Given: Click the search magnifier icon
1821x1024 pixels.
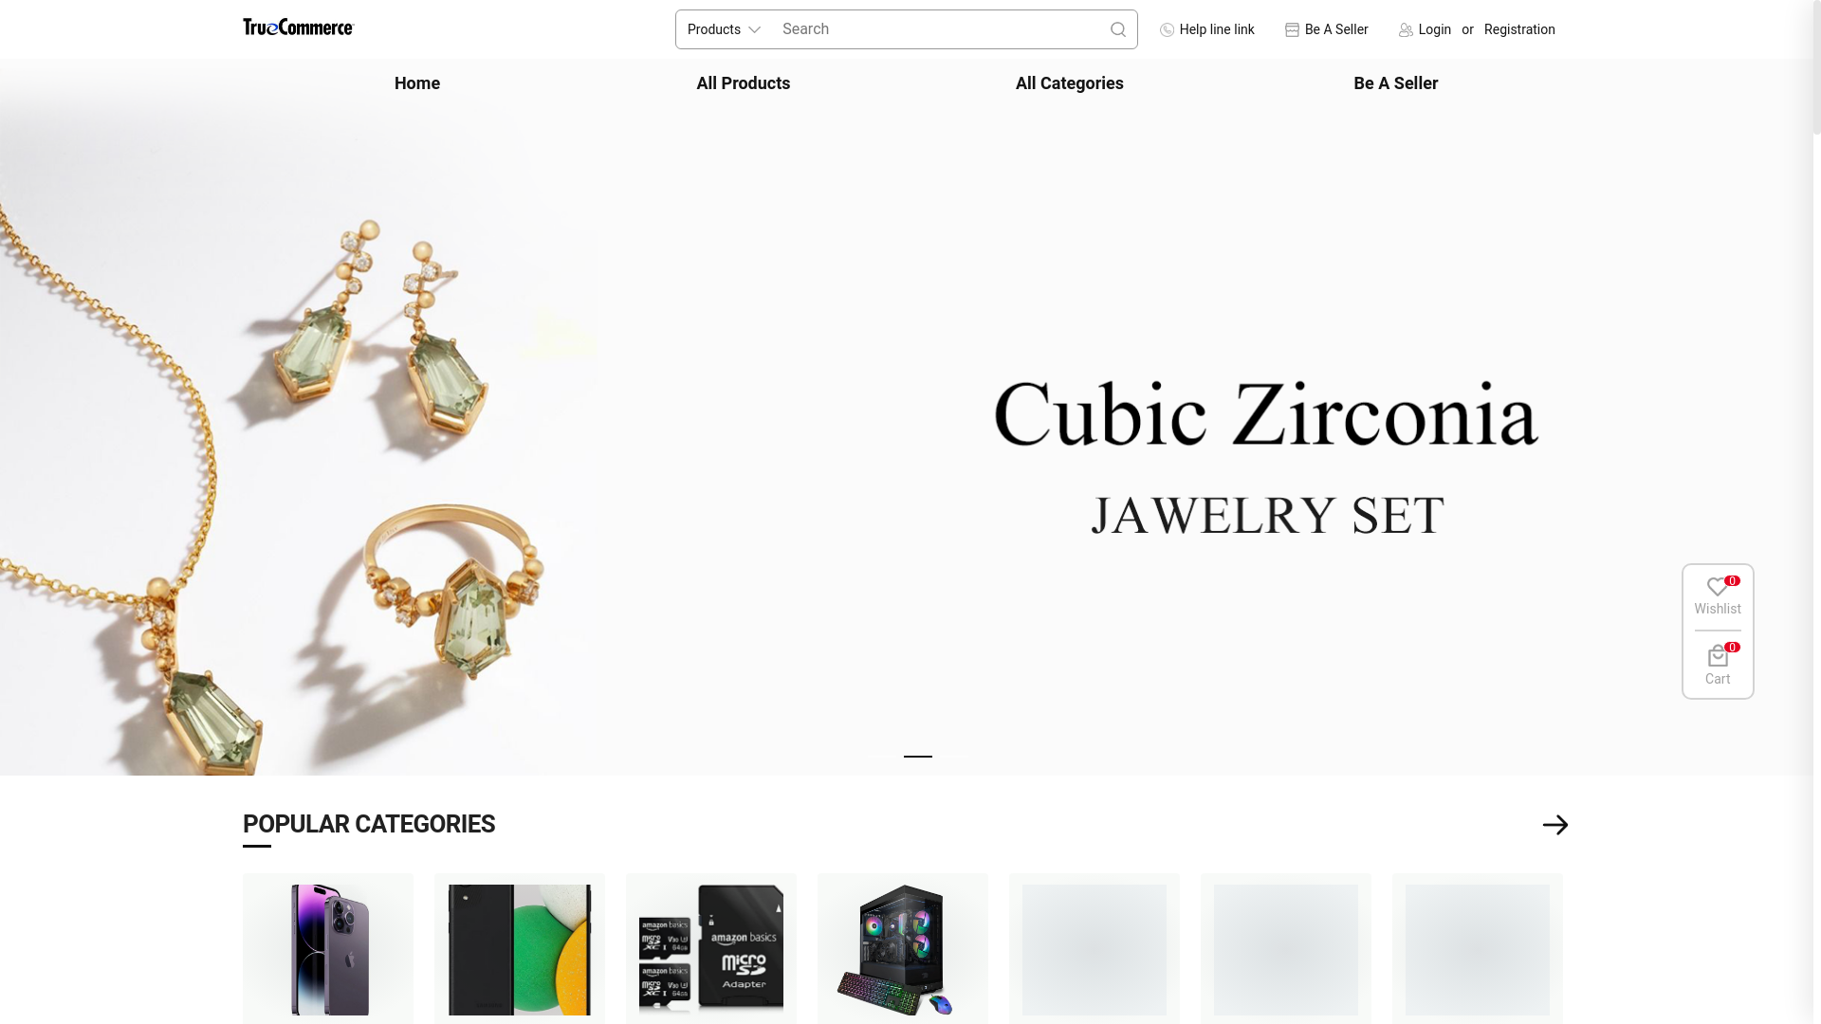Looking at the screenshot, I should (1118, 29).
